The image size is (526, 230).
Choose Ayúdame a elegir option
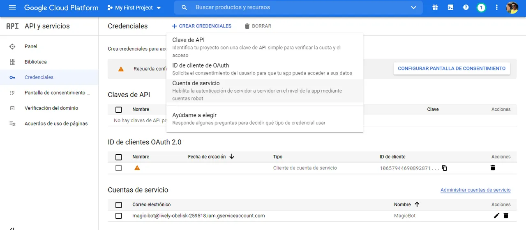(x=265, y=118)
